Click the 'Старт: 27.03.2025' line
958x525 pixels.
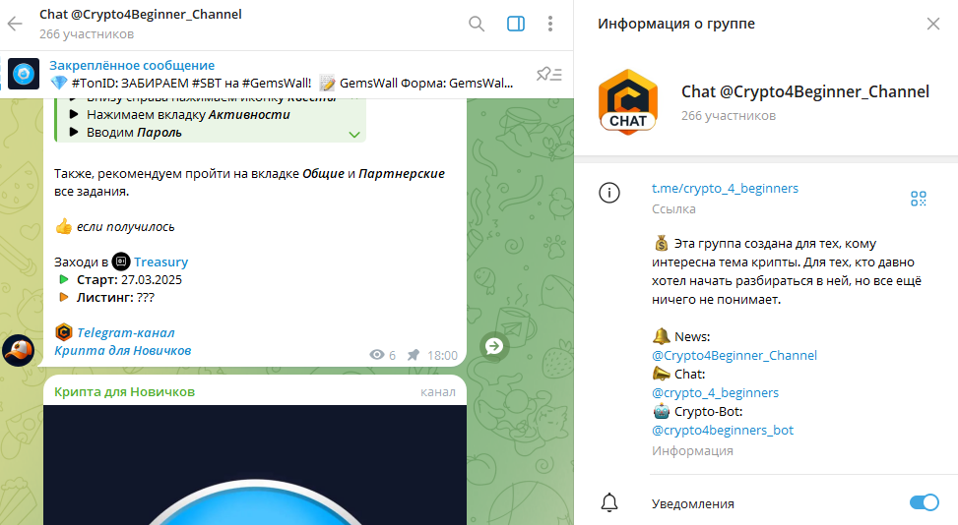point(129,279)
